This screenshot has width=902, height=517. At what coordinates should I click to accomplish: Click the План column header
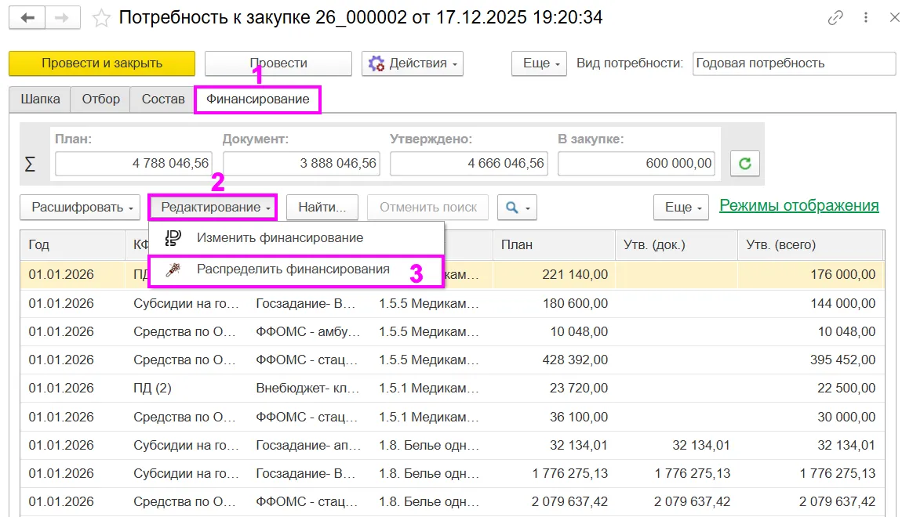coord(554,244)
